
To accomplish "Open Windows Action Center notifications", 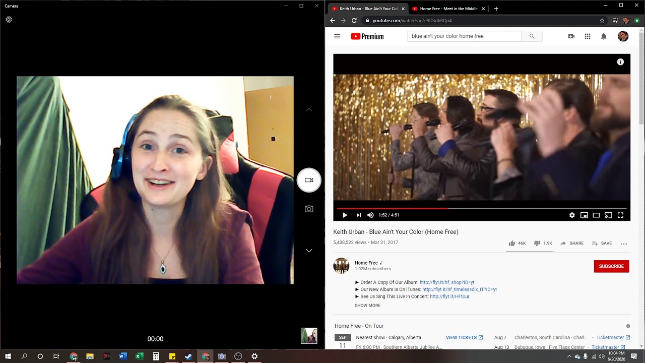I will pos(634,356).
